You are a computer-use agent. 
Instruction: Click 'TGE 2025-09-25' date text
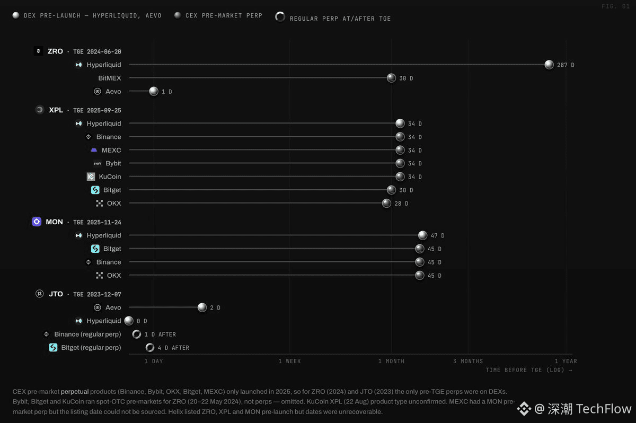97,110
